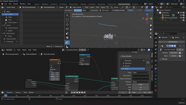Open the Modifiers wrench properties tab

tap(156, 69)
